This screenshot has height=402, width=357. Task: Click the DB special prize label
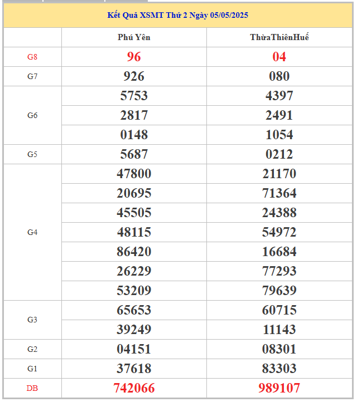(32, 389)
